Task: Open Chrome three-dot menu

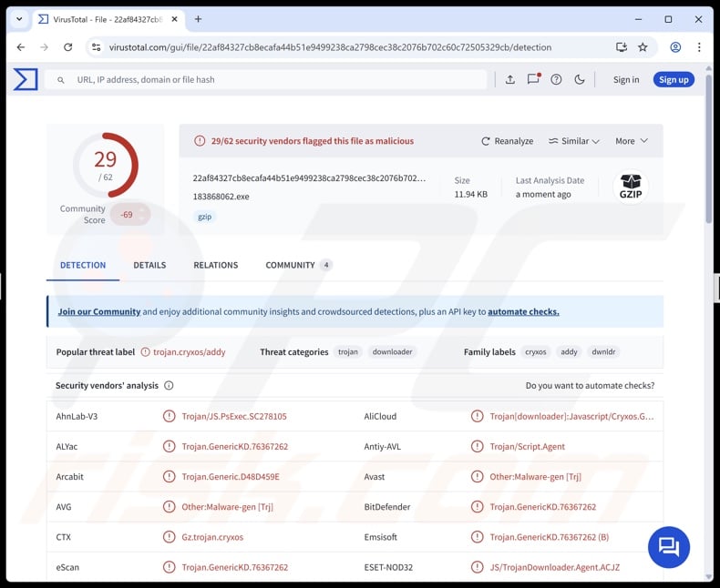Action: tap(699, 46)
